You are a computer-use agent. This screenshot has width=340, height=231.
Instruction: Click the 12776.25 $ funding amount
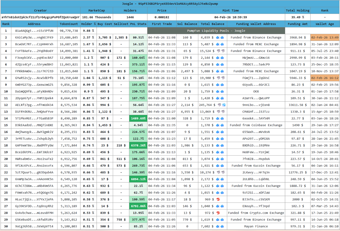tap(298, 173)
